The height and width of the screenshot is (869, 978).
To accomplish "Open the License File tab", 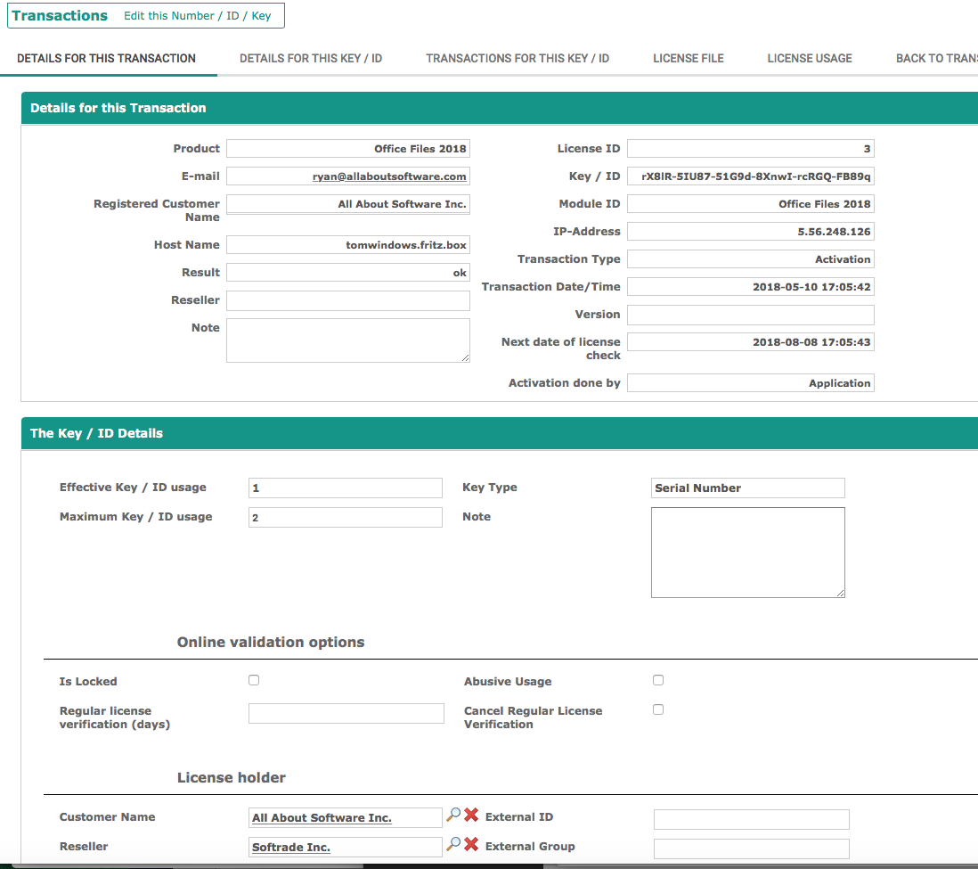I will [x=689, y=58].
